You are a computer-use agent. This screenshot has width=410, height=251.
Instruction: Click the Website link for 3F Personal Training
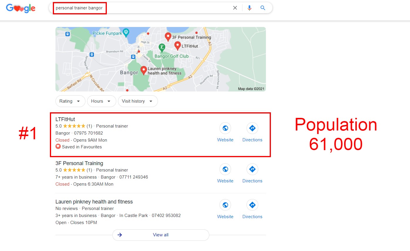(x=225, y=181)
